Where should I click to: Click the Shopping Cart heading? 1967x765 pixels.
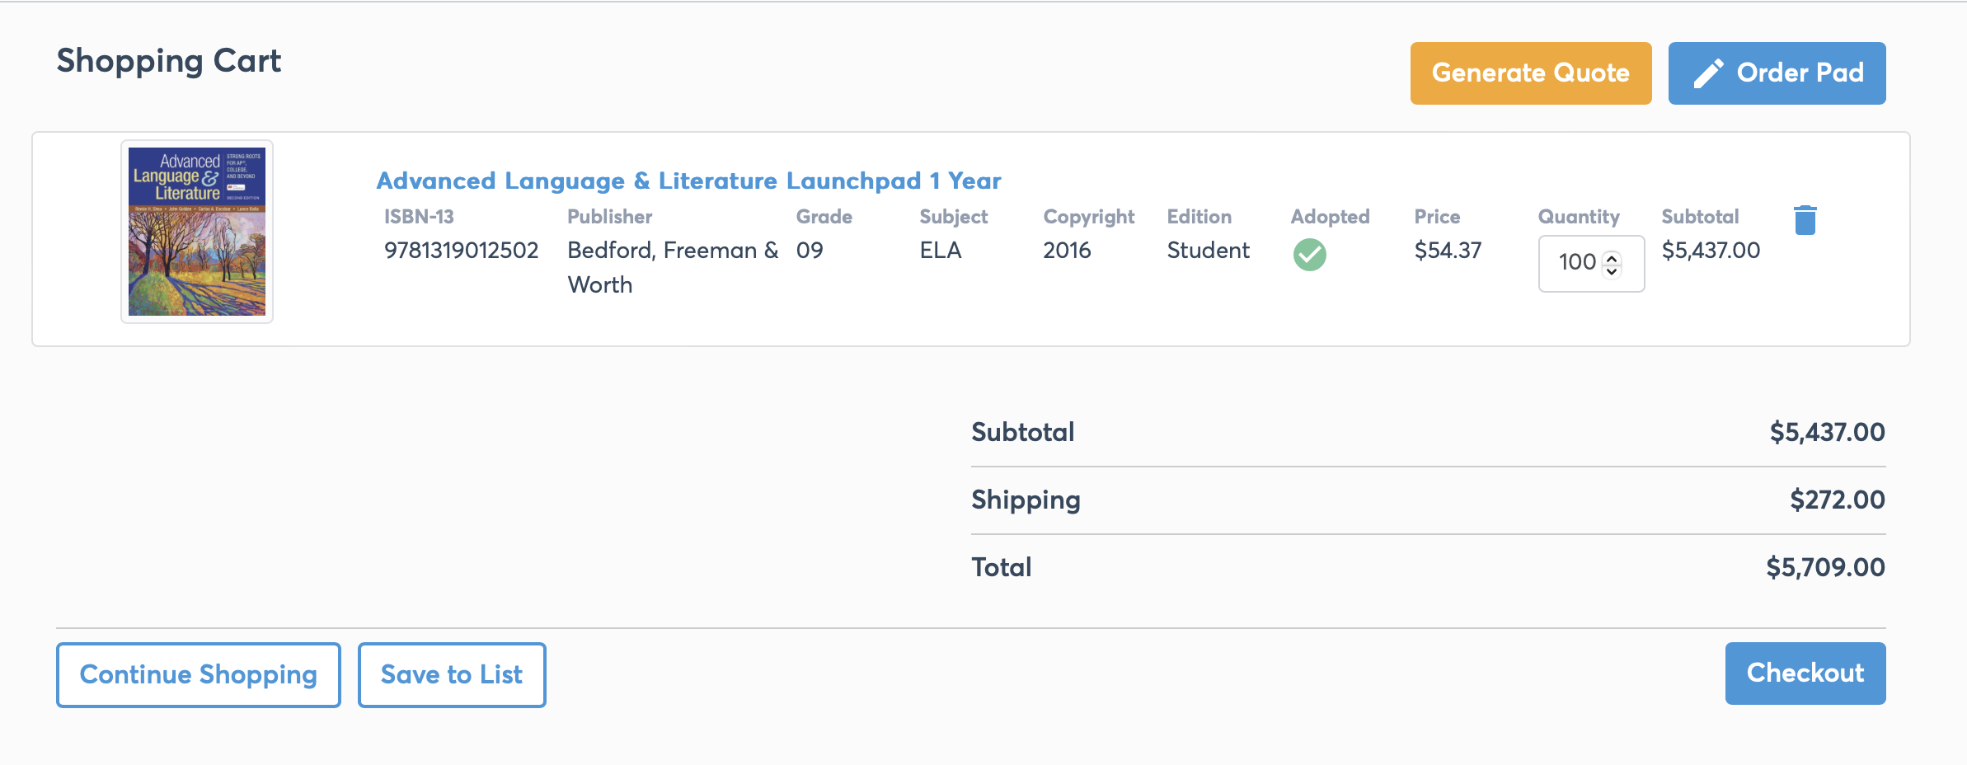169,61
